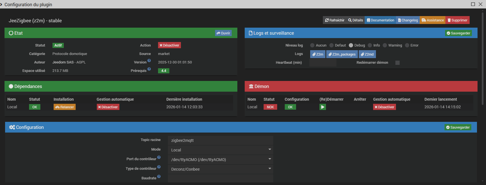The width and height of the screenshot is (486, 185).
Task: Open Type de contrôleur dropdown
Action: 220,169
